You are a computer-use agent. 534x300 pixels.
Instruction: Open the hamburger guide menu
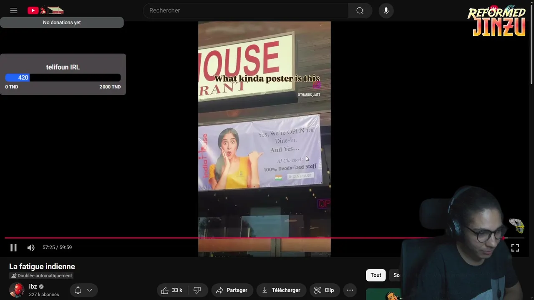[14, 10]
